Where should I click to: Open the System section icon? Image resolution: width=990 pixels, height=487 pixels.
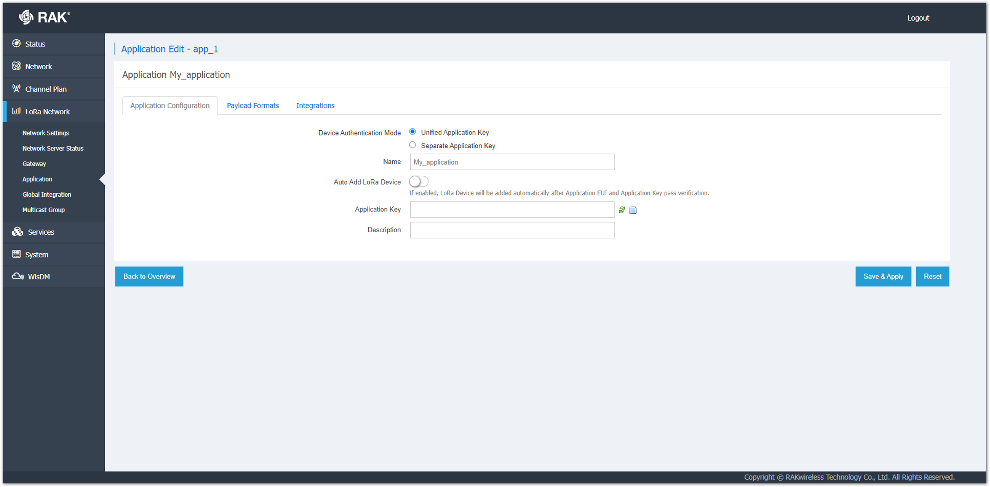click(16, 254)
